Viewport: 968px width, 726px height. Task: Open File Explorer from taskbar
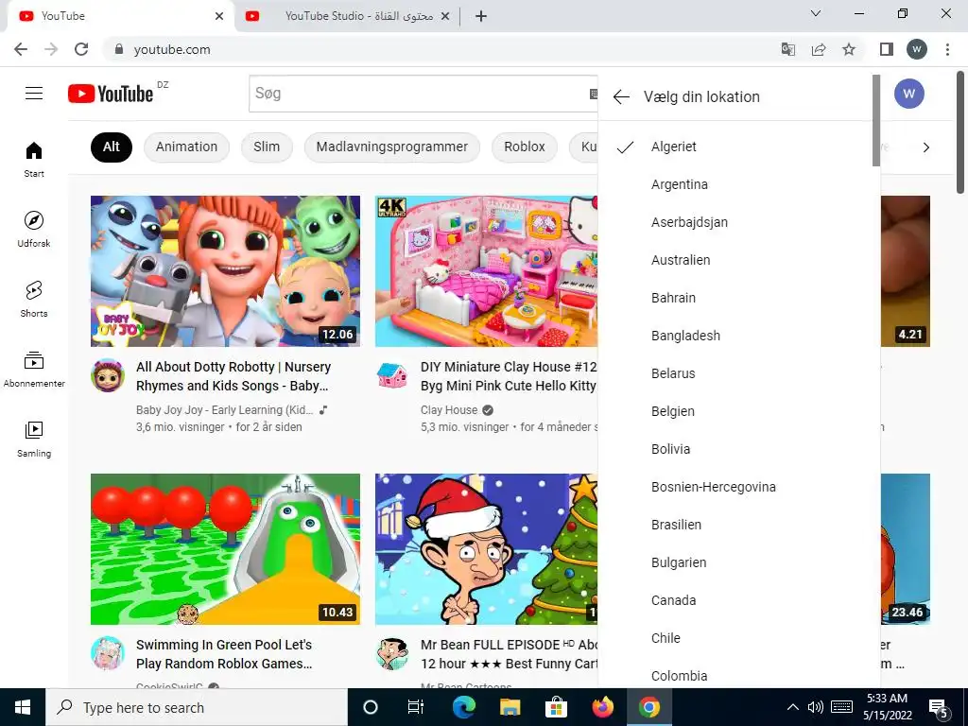510,707
